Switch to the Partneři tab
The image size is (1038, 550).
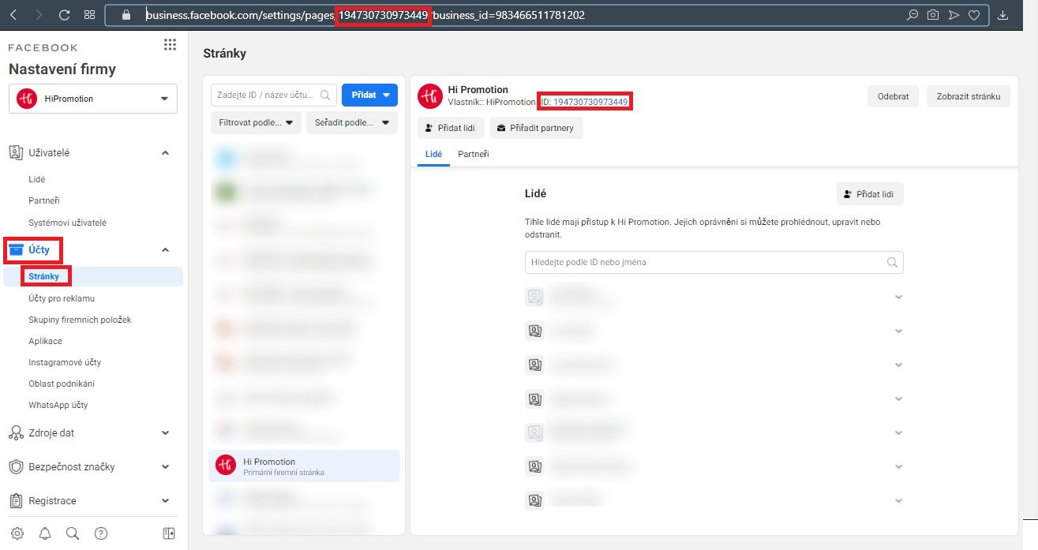pyautogui.click(x=474, y=154)
